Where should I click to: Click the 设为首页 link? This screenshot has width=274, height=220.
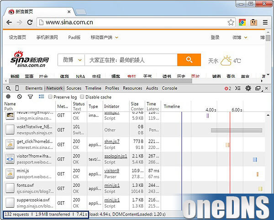coord(17,37)
